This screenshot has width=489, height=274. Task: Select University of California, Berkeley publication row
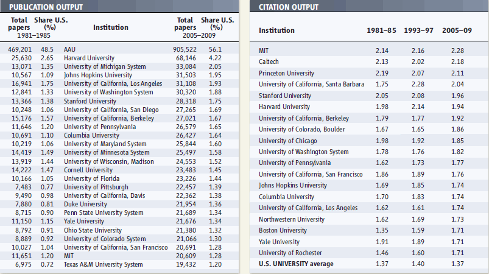(109, 118)
